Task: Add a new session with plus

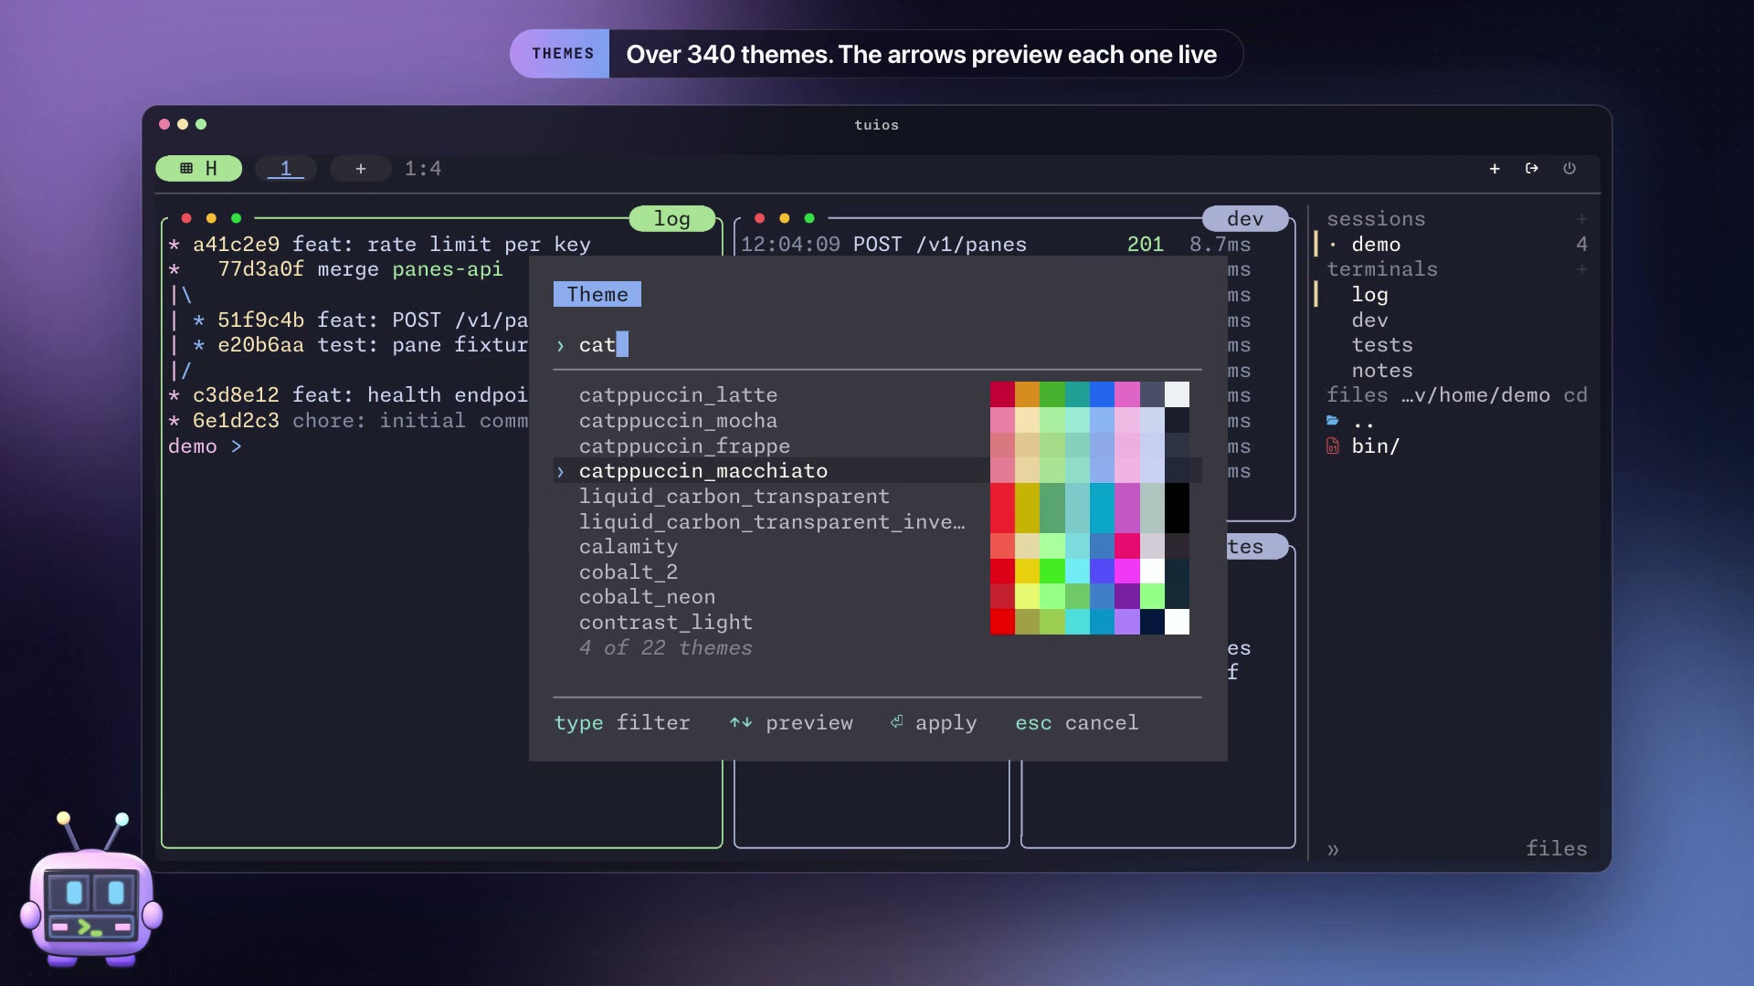Action: click(x=1581, y=219)
